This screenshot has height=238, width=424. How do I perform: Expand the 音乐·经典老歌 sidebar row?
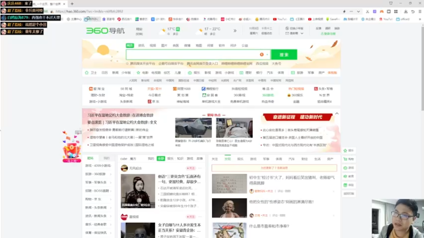pos(98,224)
